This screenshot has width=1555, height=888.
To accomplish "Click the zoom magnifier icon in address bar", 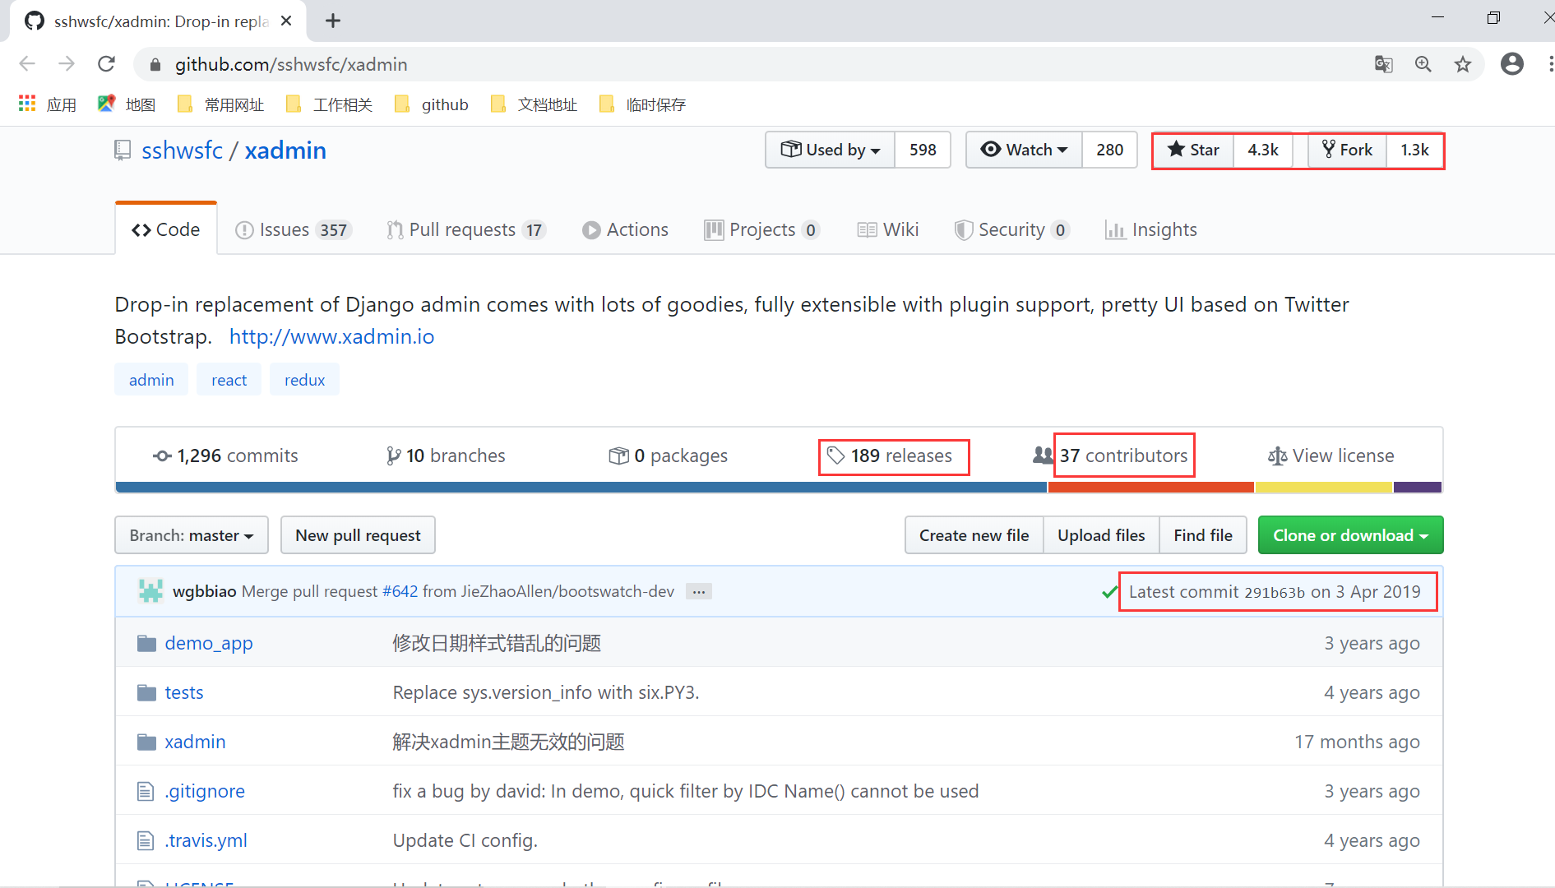I will 1423,64.
